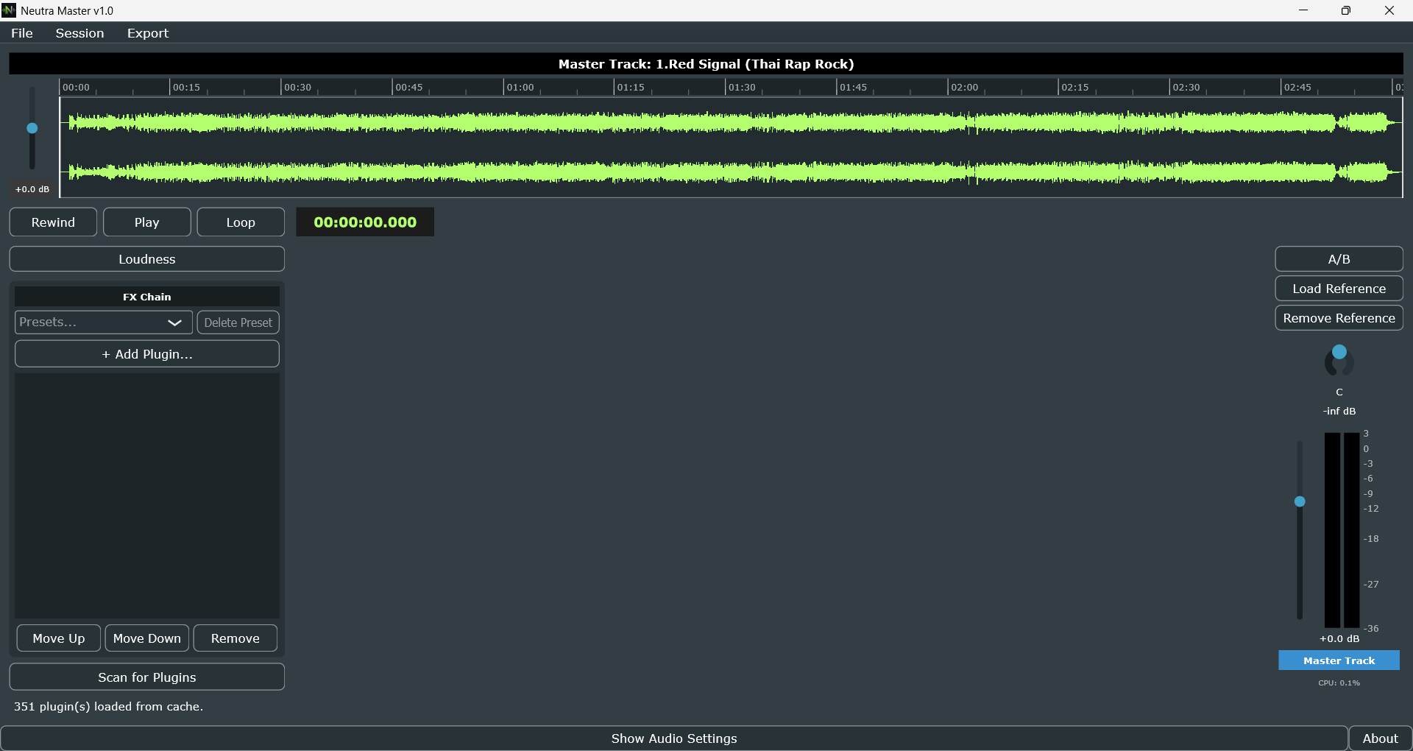Click the 'CPU: 0.1%' readout
The width and height of the screenshot is (1413, 751).
(1339, 683)
